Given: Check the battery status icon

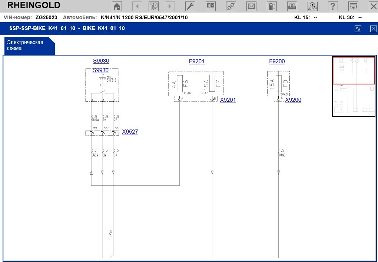Looking at the screenshot, I should tap(272, 6).
